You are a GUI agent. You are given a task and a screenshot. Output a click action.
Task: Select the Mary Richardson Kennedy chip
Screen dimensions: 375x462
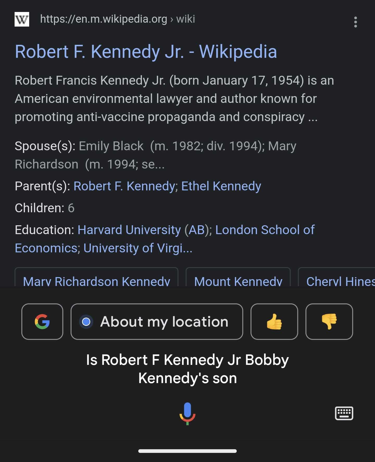(96, 278)
